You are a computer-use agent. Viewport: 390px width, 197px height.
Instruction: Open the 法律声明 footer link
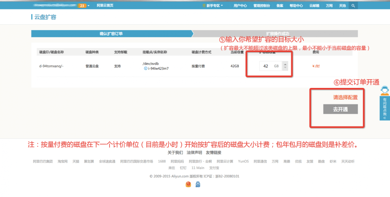(x=195, y=153)
